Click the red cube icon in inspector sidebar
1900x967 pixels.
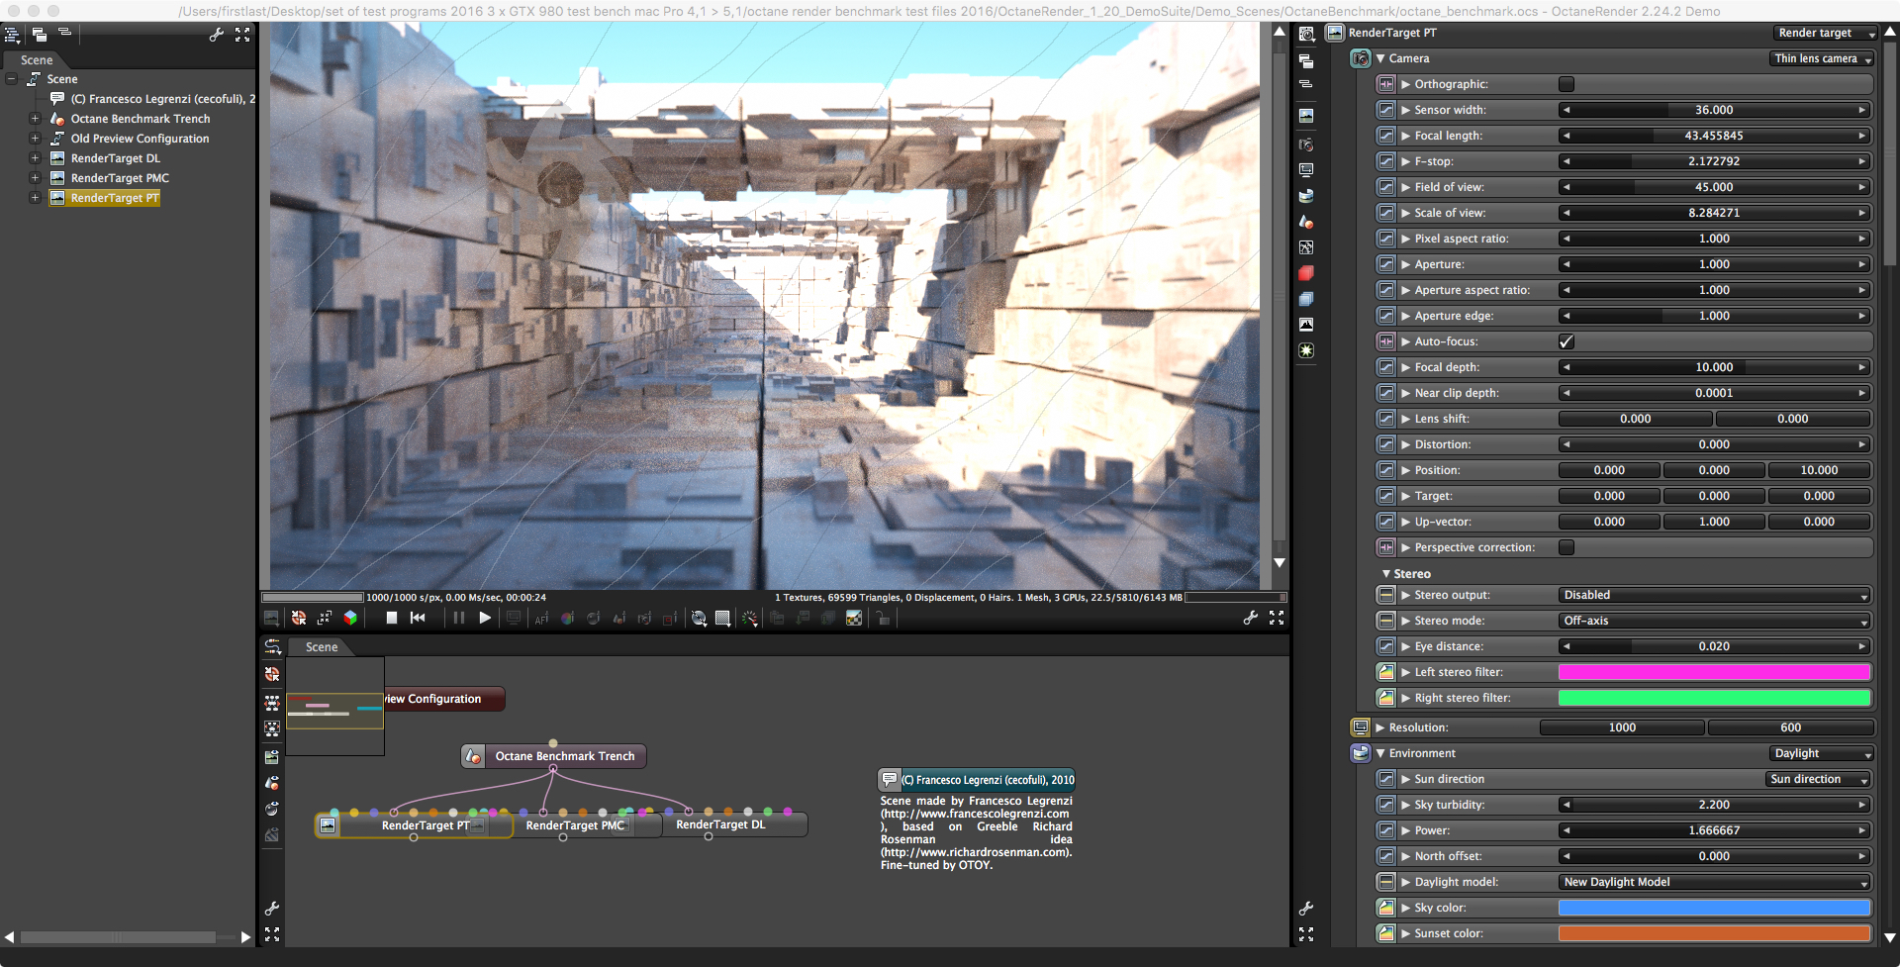(x=1306, y=273)
